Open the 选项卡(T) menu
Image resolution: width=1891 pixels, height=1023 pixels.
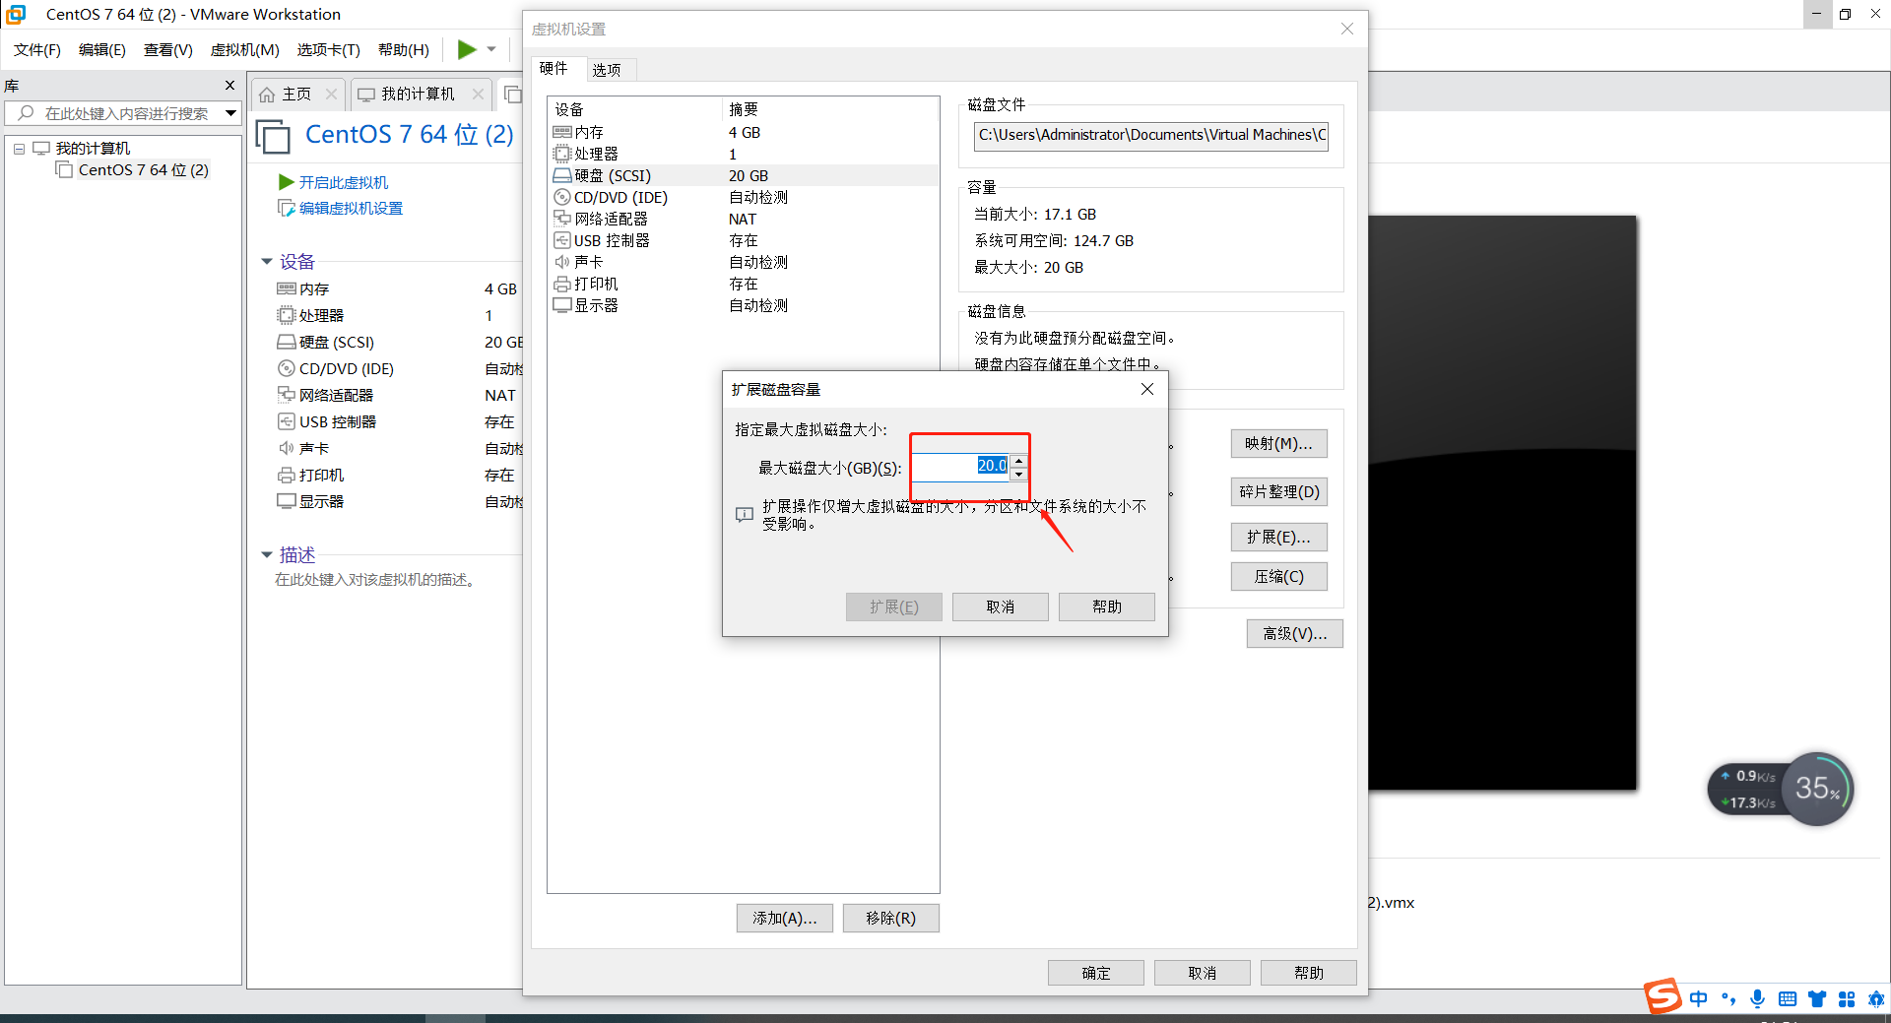(329, 50)
